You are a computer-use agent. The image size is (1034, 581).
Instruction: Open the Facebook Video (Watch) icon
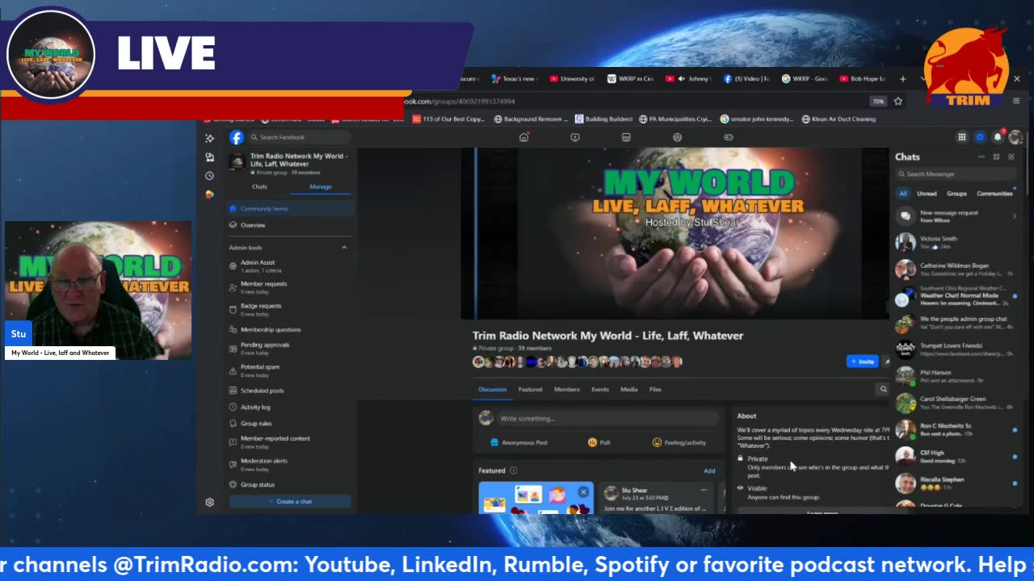pyautogui.click(x=575, y=137)
